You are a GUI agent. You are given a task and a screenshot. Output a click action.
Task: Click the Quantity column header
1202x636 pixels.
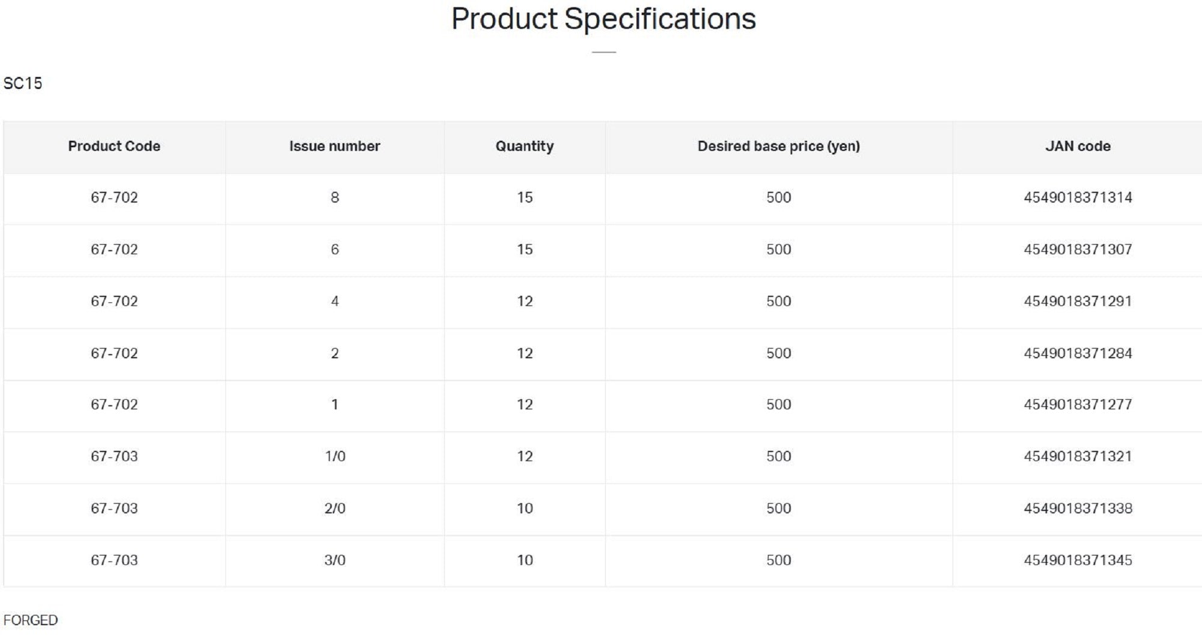tap(525, 146)
